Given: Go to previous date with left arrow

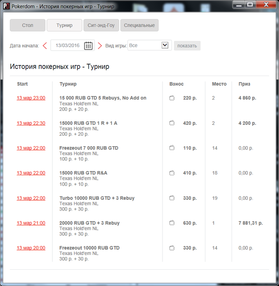Looking at the screenshot, I should coord(45,46).
